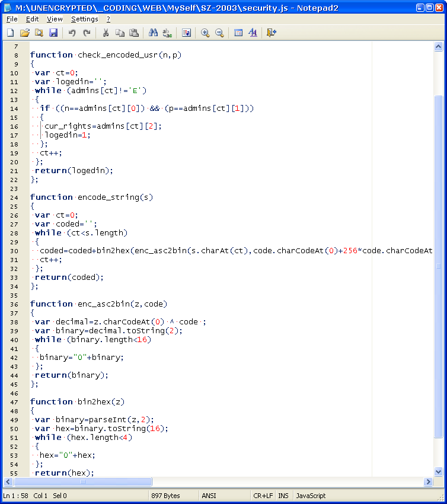Screen dimensions: 447x504
Task: Click the Copy toolbar icon
Action: 120,33
